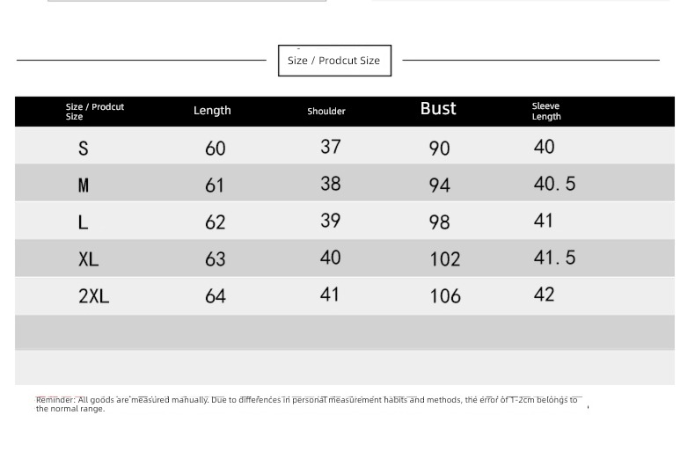Click the 'Bust' column header
Screen dimensions: 695x451
click(438, 108)
